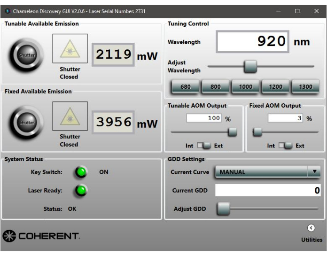The width and height of the screenshot is (327, 256).
Task: Click the Utilities label
Action: pos(312,240)
